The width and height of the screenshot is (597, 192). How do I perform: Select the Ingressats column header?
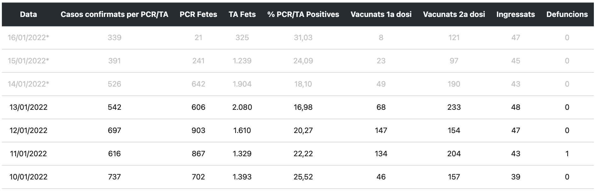click(515, 14)
